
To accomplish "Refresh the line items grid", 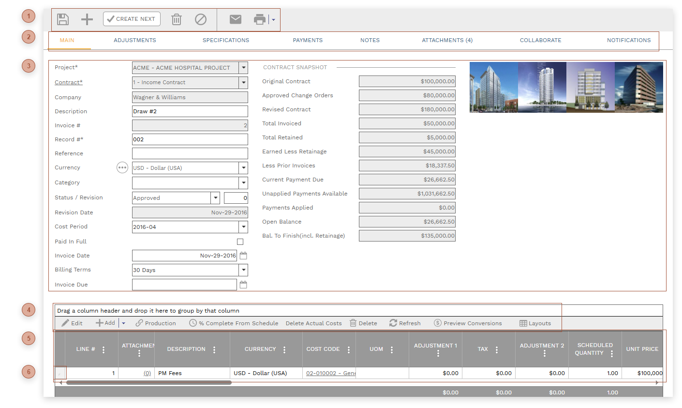I will coord(404,323).
